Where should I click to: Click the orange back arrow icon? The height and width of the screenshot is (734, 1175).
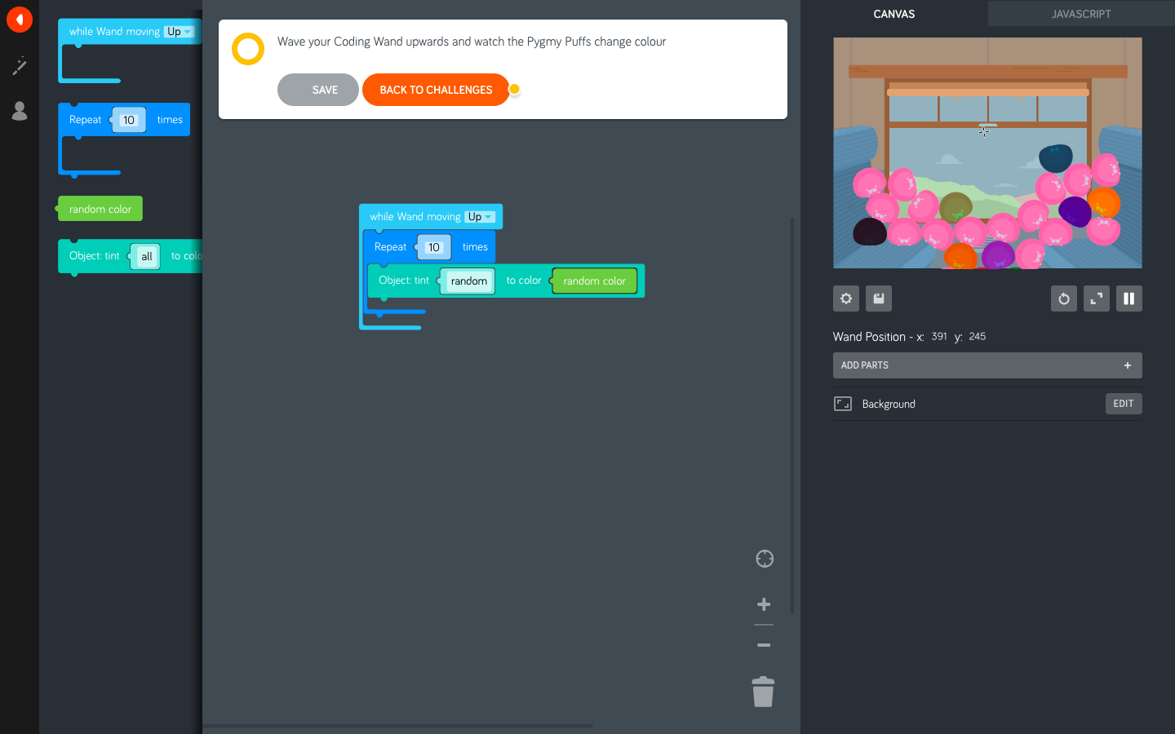[20, 20]
